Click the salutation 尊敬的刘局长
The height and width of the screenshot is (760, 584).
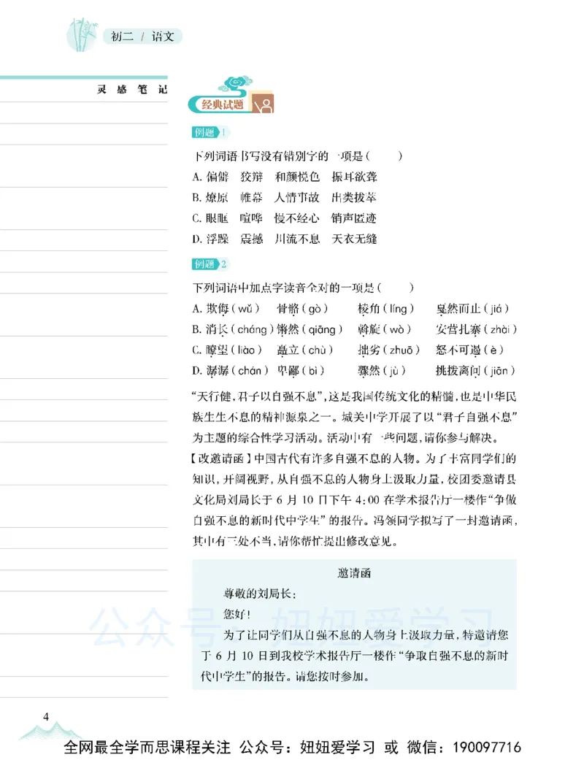tap(260, 594)
